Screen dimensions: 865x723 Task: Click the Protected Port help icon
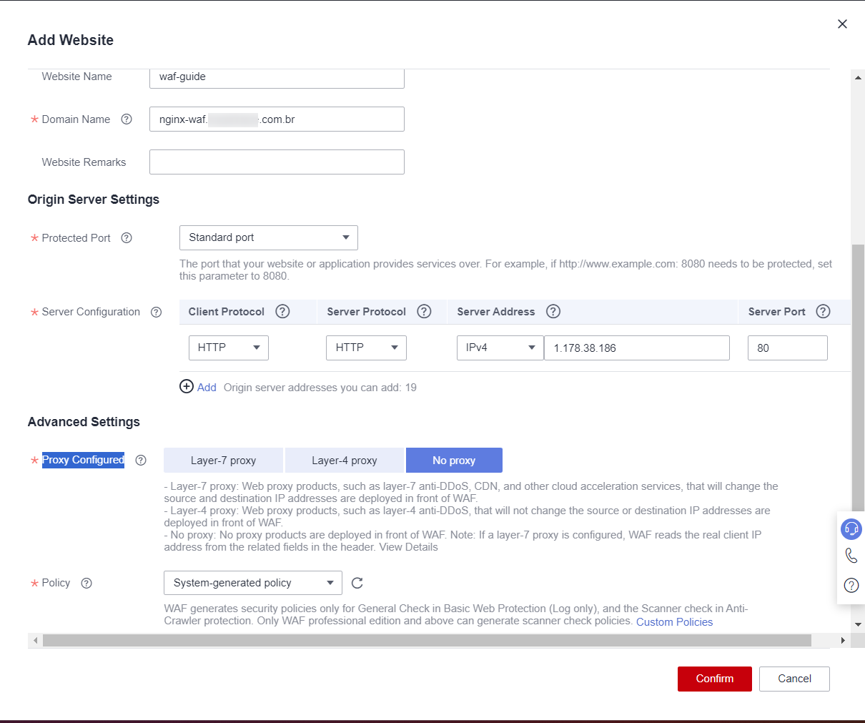pos(127,238)
